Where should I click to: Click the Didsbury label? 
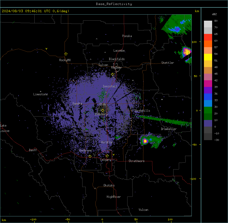(101, 114)
